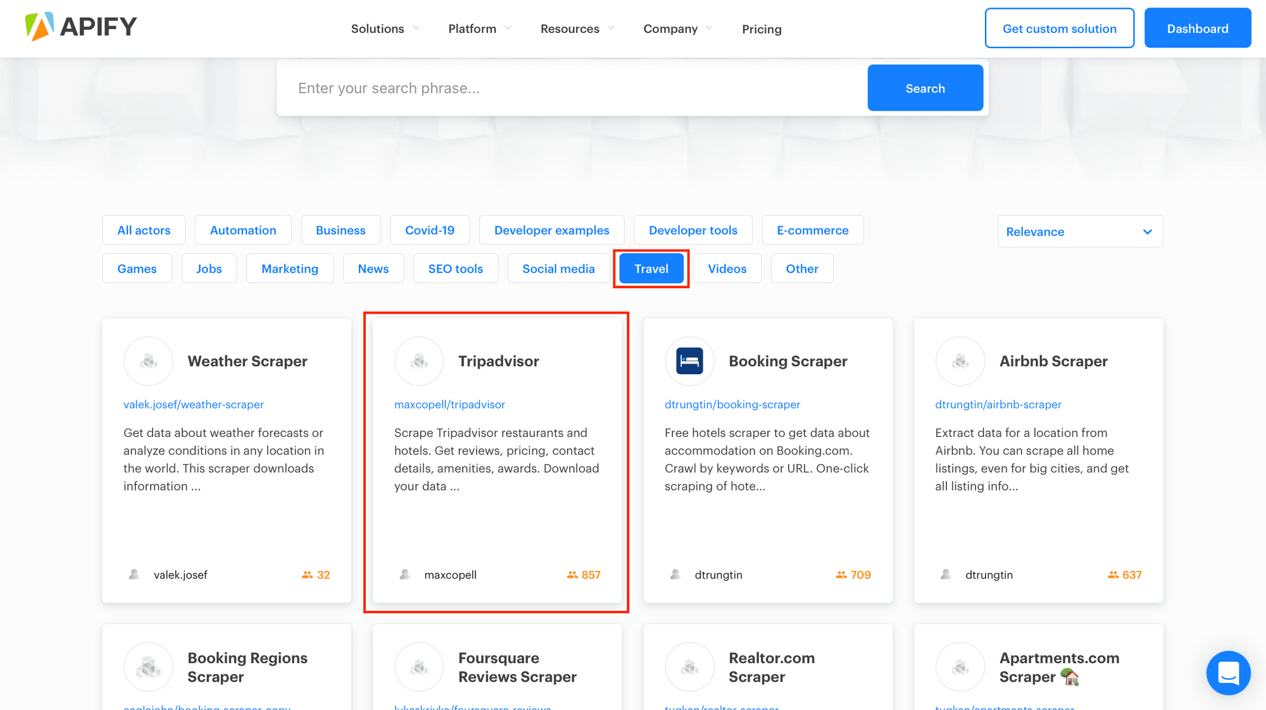Select the Other category
1266x710 pixels.
click(x=802, y=269)
